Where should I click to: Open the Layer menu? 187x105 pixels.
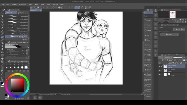[30, 4]
